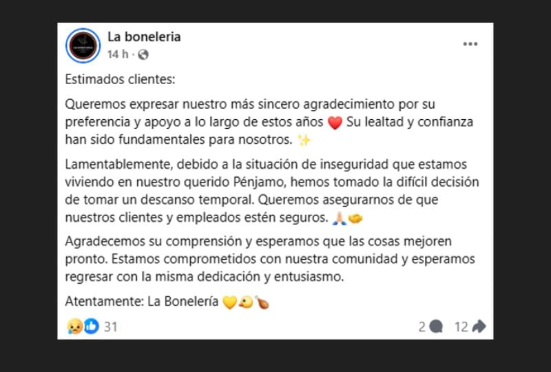The height and width of the screenshot is (372, 551).
Task: Click La boneleria profile picture
Action: (x=83, y=45)
